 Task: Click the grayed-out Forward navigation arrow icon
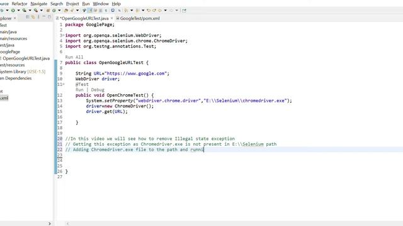click(171, 11)
